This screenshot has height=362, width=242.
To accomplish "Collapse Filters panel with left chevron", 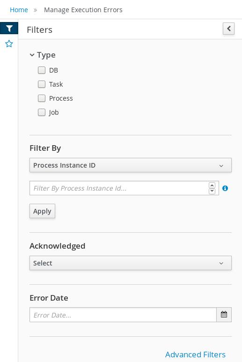I will coord(228,29).
